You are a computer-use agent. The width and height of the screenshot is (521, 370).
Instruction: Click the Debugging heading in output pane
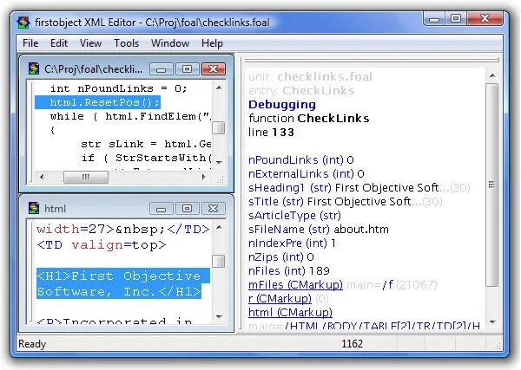tap(282, 105)
